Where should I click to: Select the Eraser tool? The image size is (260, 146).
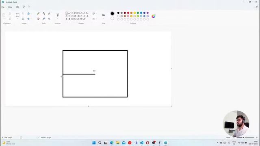pos(38,19)
